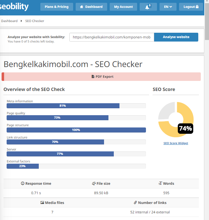Open the SEO Score Widget link
This screenshot has width=209, height=220.
coord(176,143)
